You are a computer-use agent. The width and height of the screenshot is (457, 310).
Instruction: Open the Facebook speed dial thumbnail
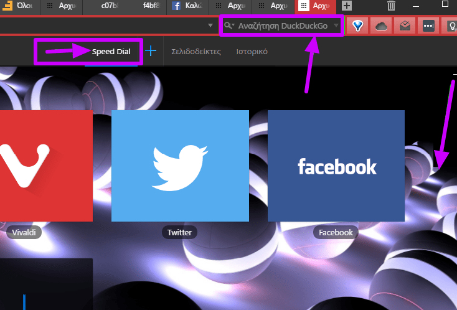tap(336, 166)
